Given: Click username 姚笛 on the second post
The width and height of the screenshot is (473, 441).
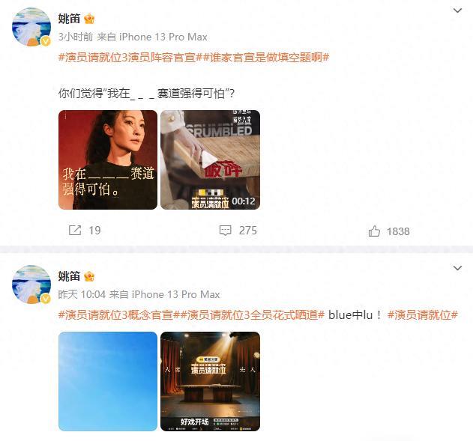Looking at the screenshot, I should tap(69, 276).
